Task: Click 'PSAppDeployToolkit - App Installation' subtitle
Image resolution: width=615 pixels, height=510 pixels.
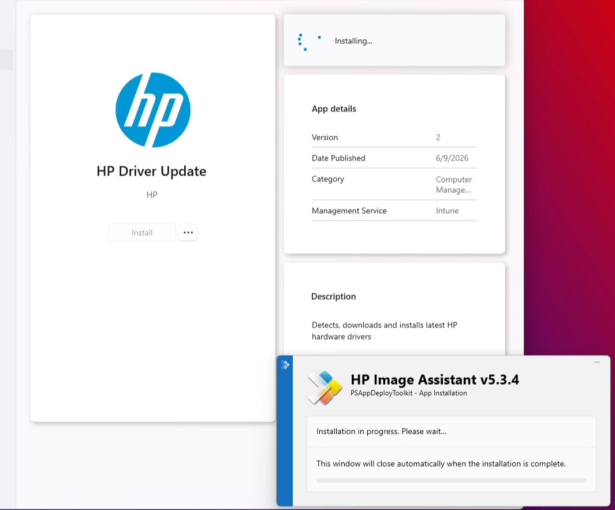Action: coord(409,393)
